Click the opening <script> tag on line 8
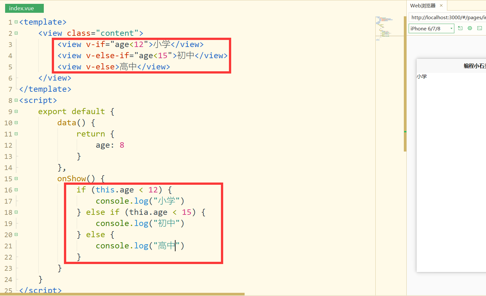Viewport: 486px width, 296px height. [x=38, y=100]
